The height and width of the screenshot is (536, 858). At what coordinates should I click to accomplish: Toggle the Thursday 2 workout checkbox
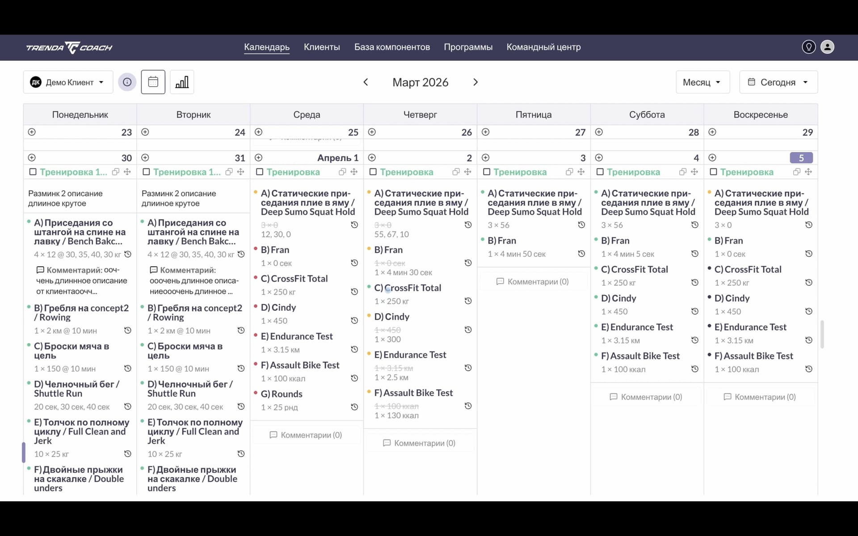373,172
